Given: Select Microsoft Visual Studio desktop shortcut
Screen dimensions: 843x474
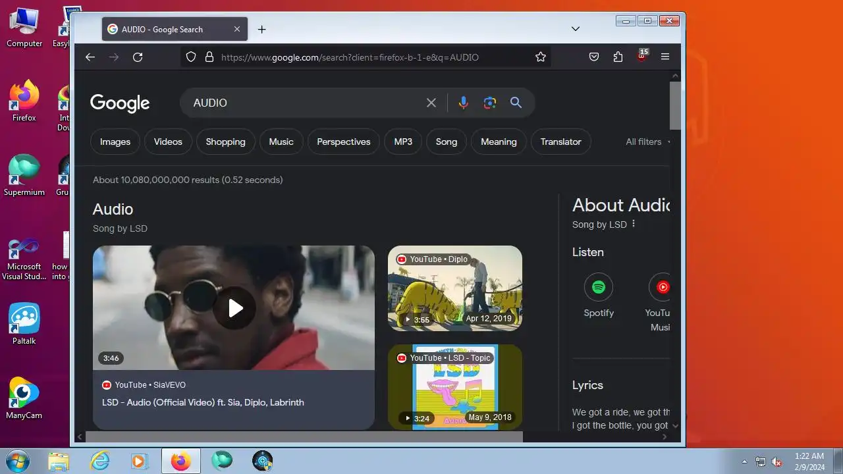Looking at the screenshot, I should point(24,259).
